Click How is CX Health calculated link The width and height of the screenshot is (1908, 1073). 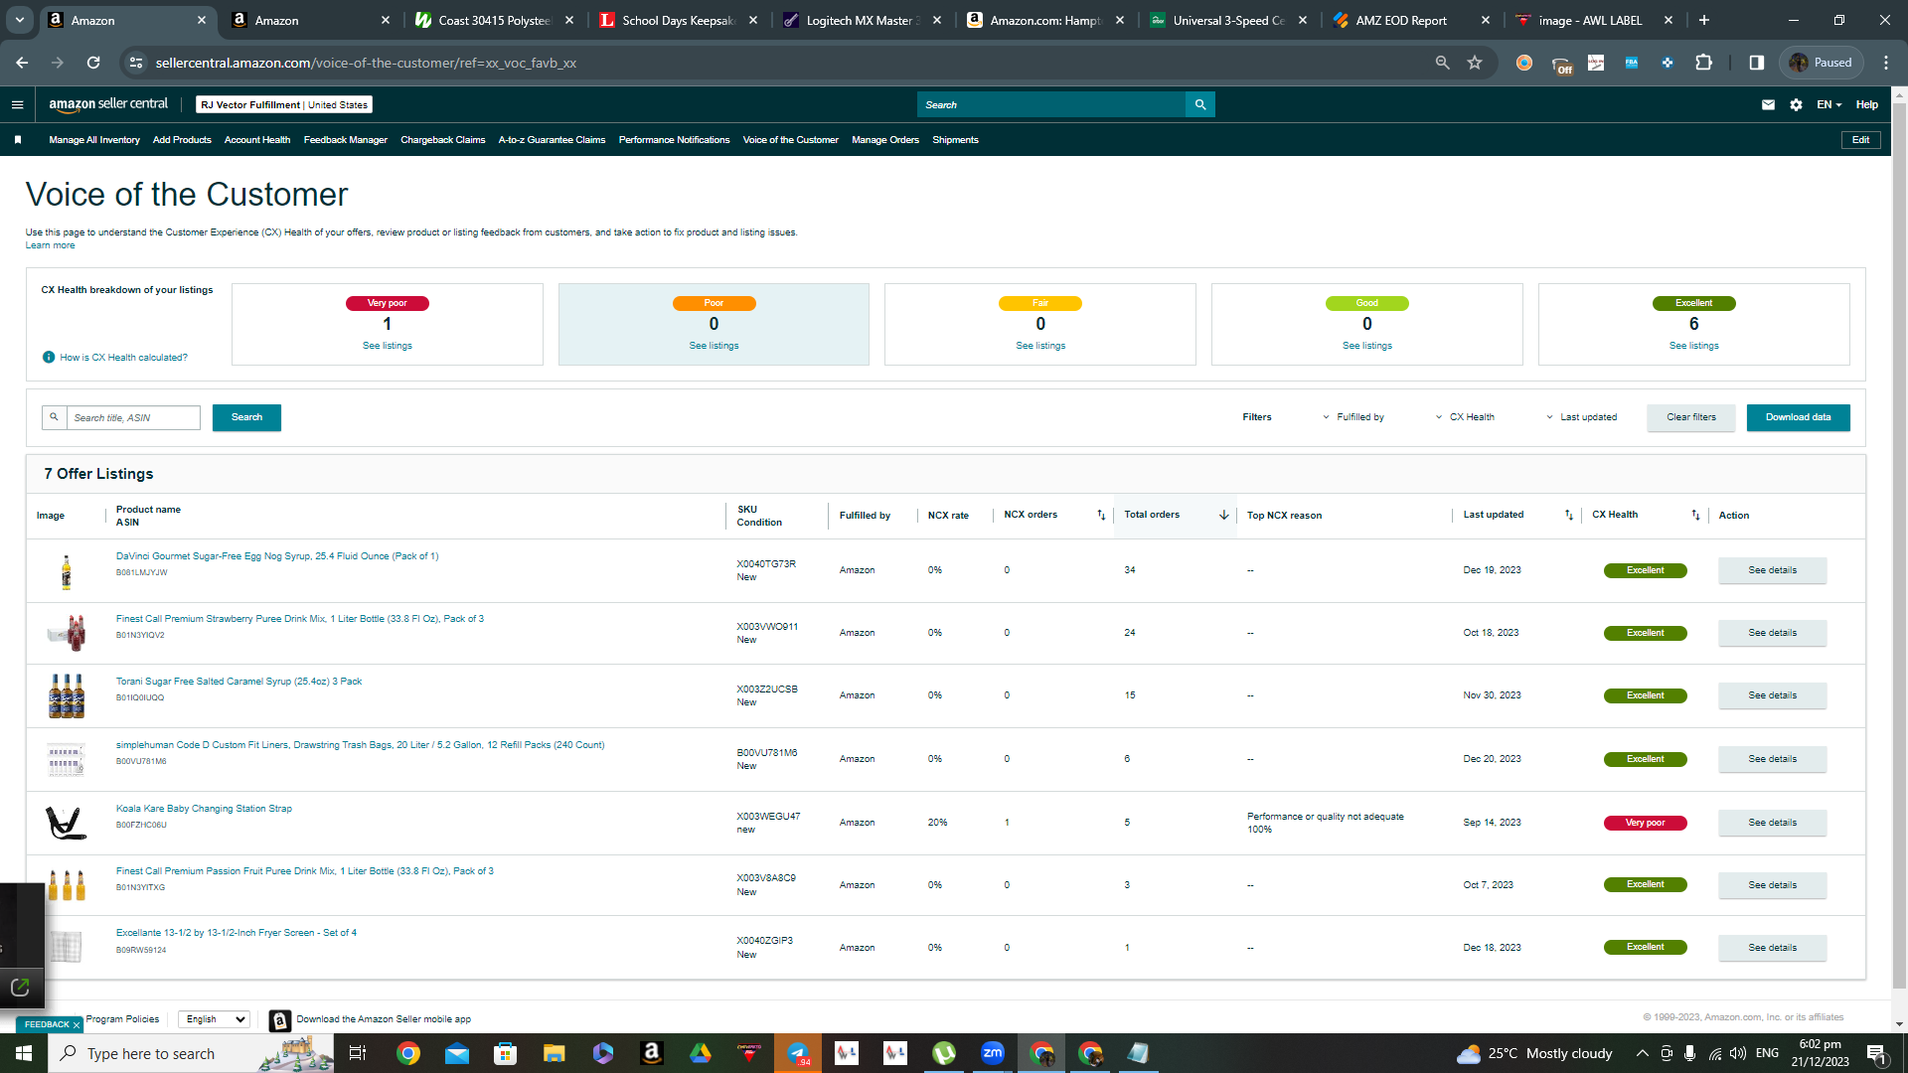click(123, 358)
